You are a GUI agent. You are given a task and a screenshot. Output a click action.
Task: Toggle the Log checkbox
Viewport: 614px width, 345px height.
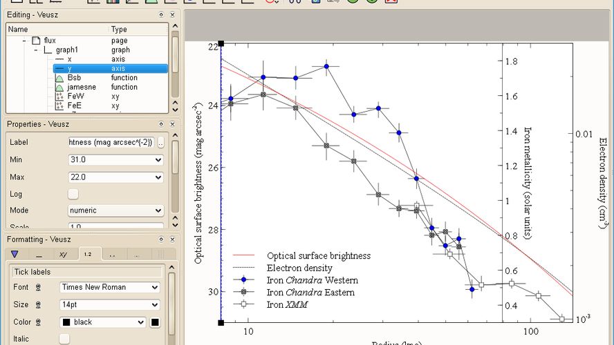point(73,195)
